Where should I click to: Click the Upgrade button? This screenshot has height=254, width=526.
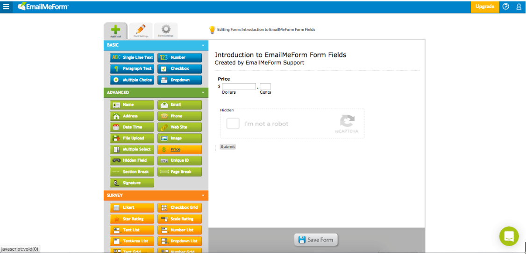(x=485, y=7)
